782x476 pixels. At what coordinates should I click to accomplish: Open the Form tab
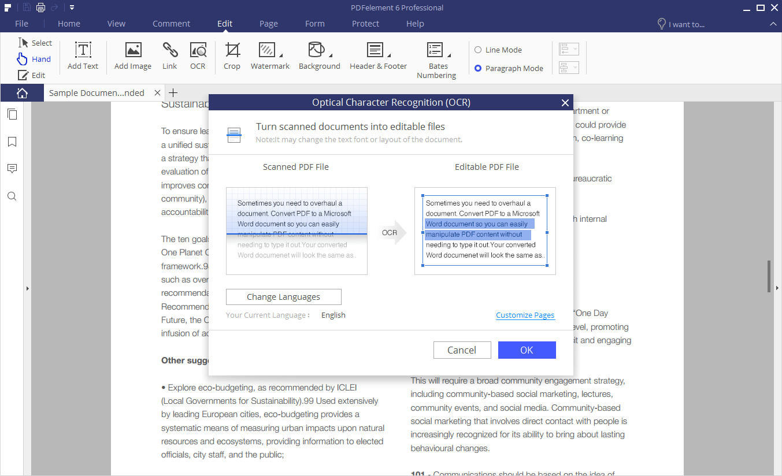[314, 24]
